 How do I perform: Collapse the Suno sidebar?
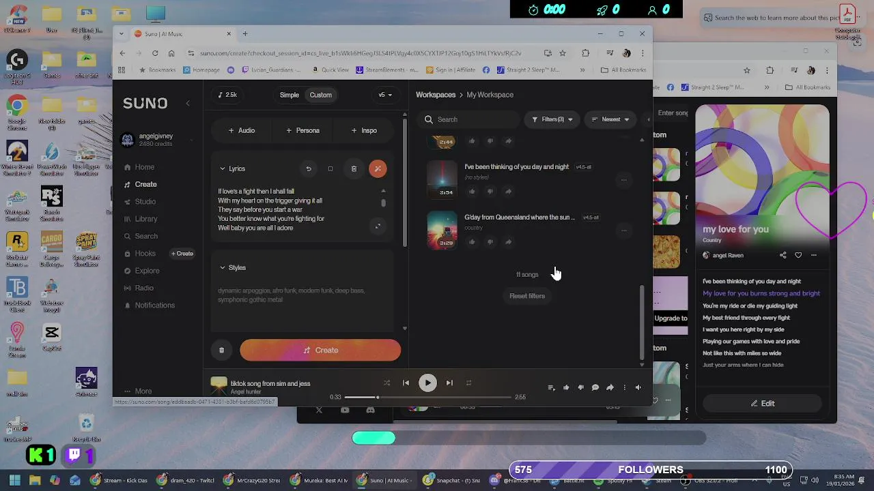coord(188,104)
